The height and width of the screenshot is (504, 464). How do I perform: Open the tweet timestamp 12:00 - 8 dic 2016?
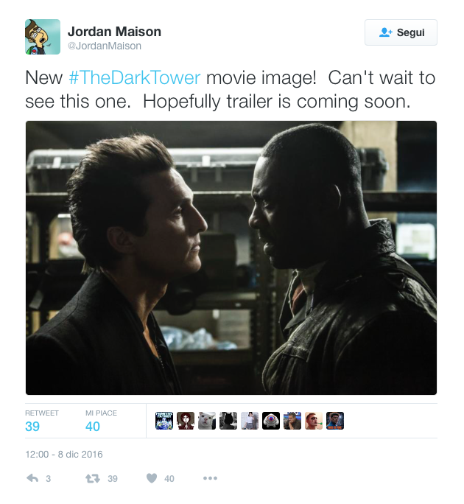click(x=64, y=454)
